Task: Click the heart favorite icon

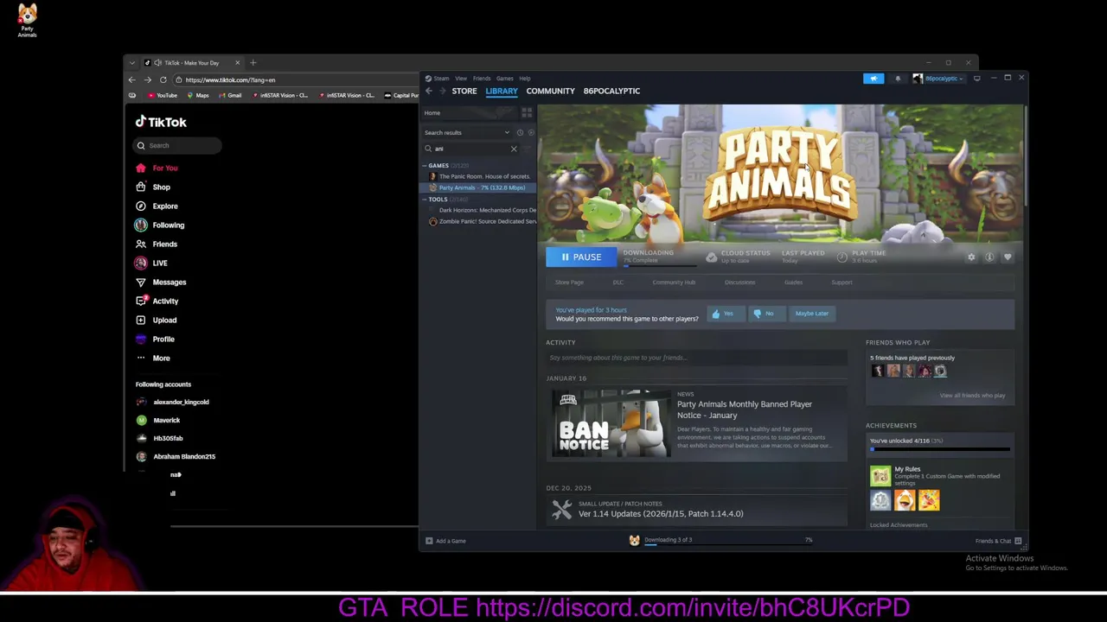Action: (x=1008, y=257)
